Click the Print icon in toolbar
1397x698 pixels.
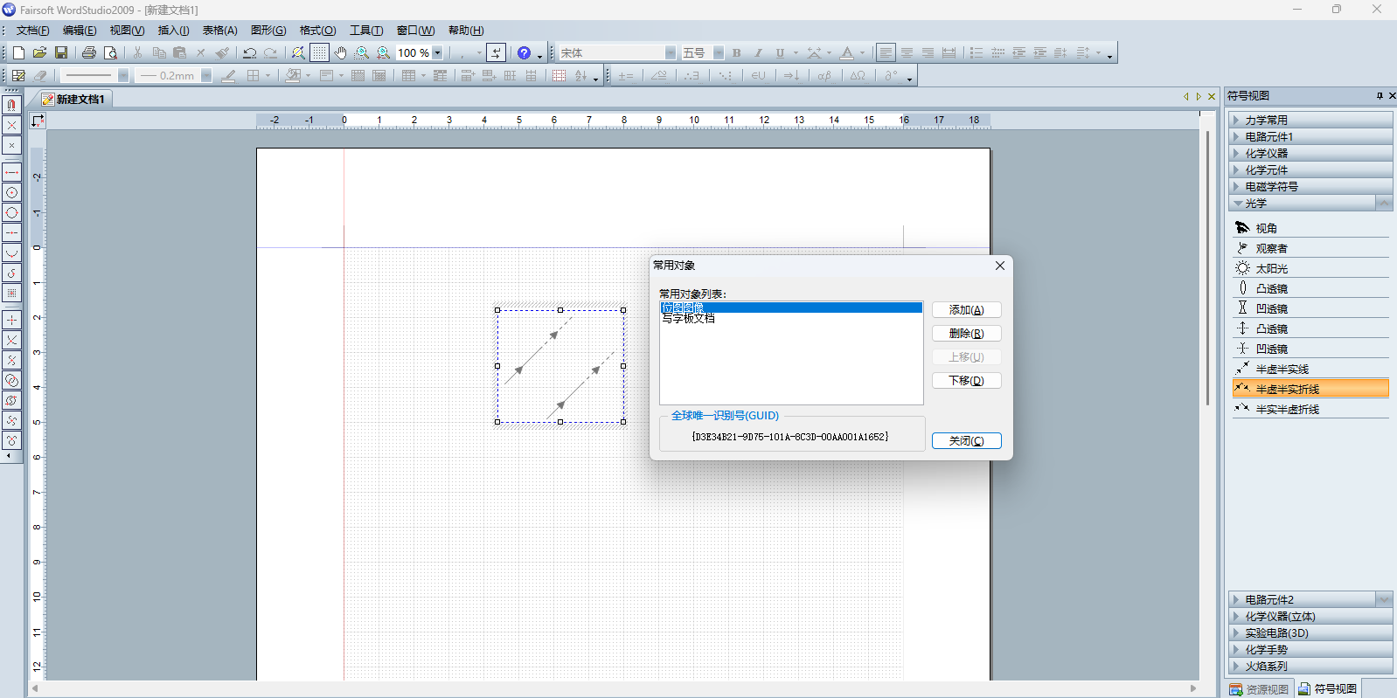click(88, 53)
